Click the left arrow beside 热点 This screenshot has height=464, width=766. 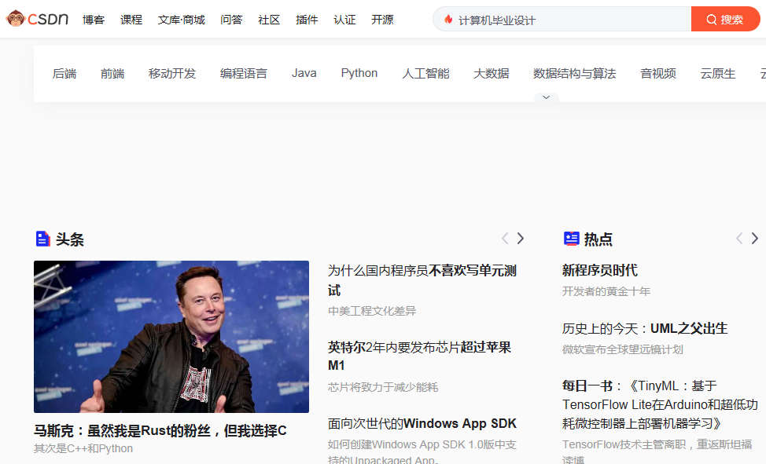tap(739, 238)
